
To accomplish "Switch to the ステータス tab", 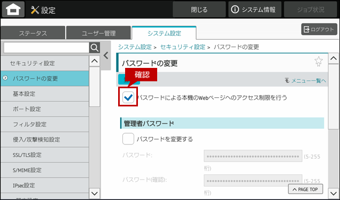I will pos(33,33).
